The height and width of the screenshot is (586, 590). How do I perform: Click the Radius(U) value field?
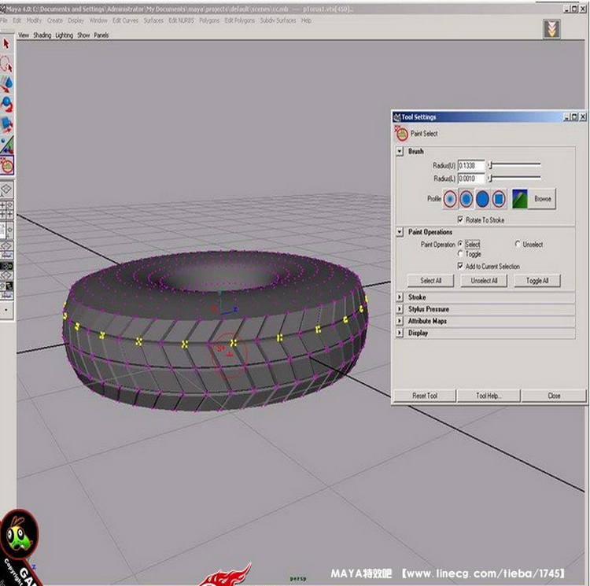471,165
